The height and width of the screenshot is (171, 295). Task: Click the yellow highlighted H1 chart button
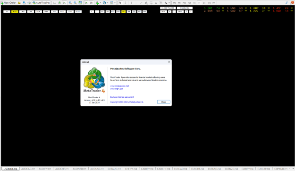123,11
